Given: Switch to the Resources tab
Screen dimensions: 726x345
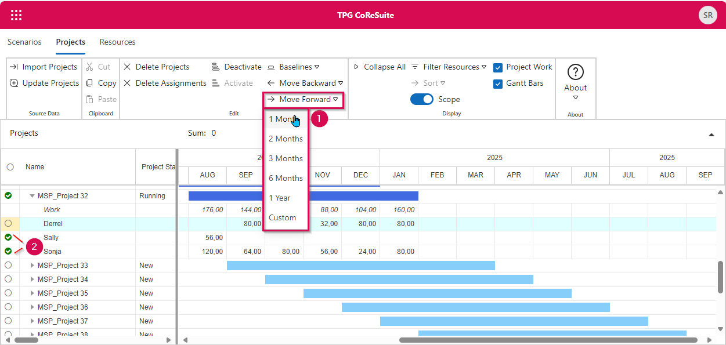Looking at the screenshot, I should point(117,42).
